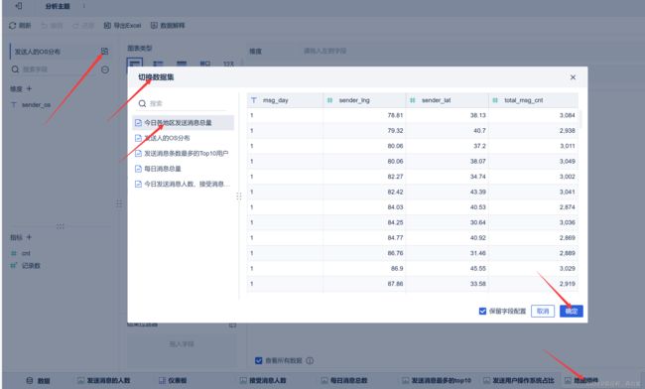Click the undo button in toolbar
The image size is (645, 389).
pos(52,26)
